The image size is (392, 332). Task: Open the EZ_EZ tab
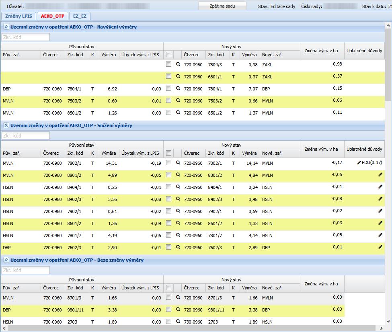click(80, 16)
